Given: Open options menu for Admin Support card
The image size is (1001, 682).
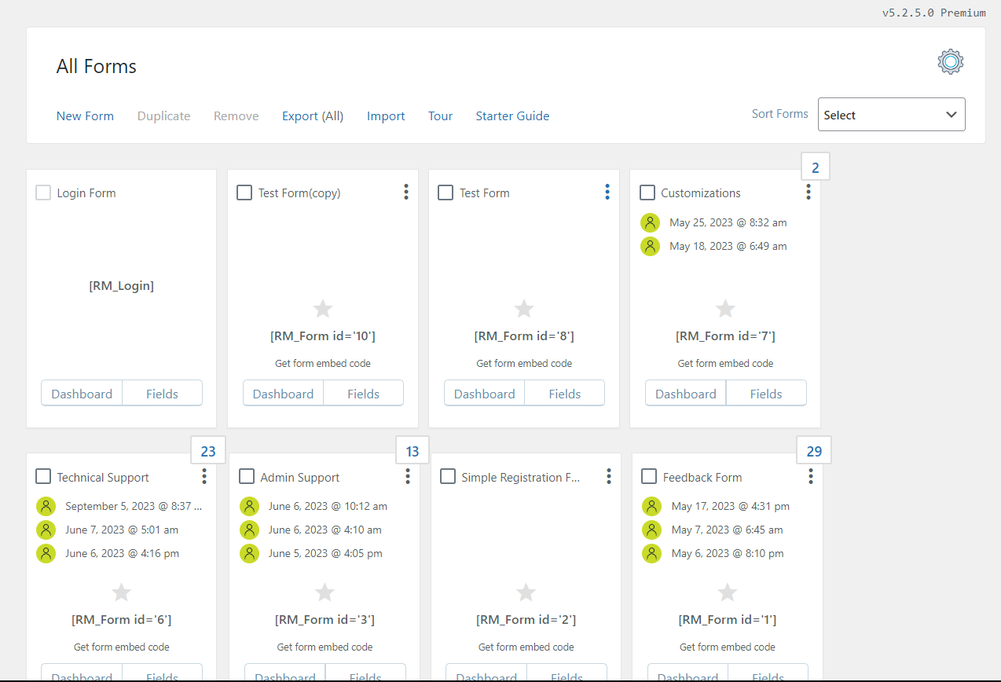Looking at the screenshot, I should coord(408,476).
